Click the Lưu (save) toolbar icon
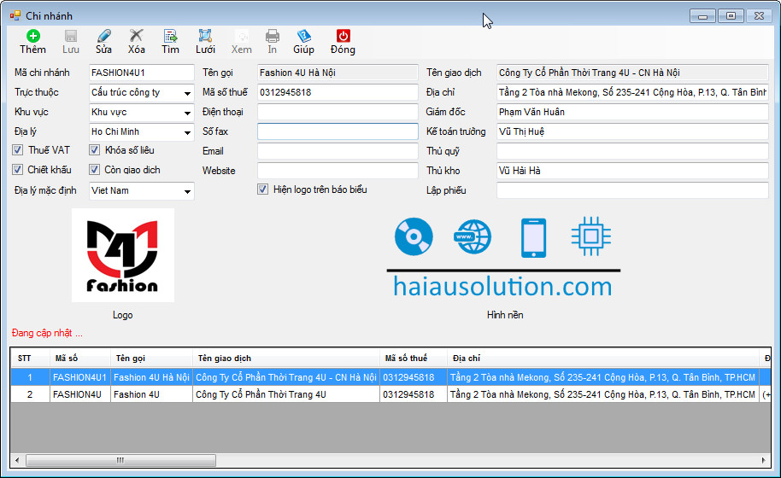Screen dimensions: 781x478 click(x=71, y=36)
